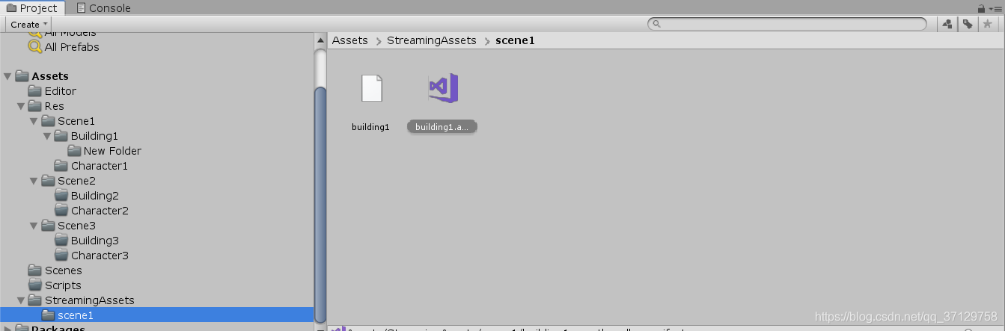
Task: Collapse the Res folder arrow
Action: click(20, 106)
